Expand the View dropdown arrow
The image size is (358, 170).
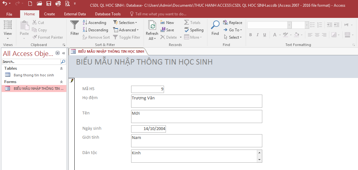(x=8, y=38)
